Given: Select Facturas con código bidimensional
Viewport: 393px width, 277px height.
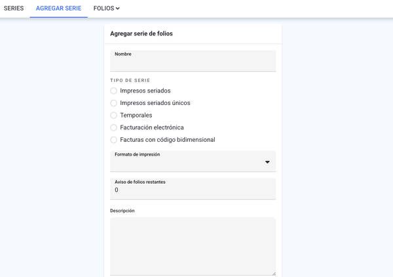Looking at the screenshot, I should 113,140.
